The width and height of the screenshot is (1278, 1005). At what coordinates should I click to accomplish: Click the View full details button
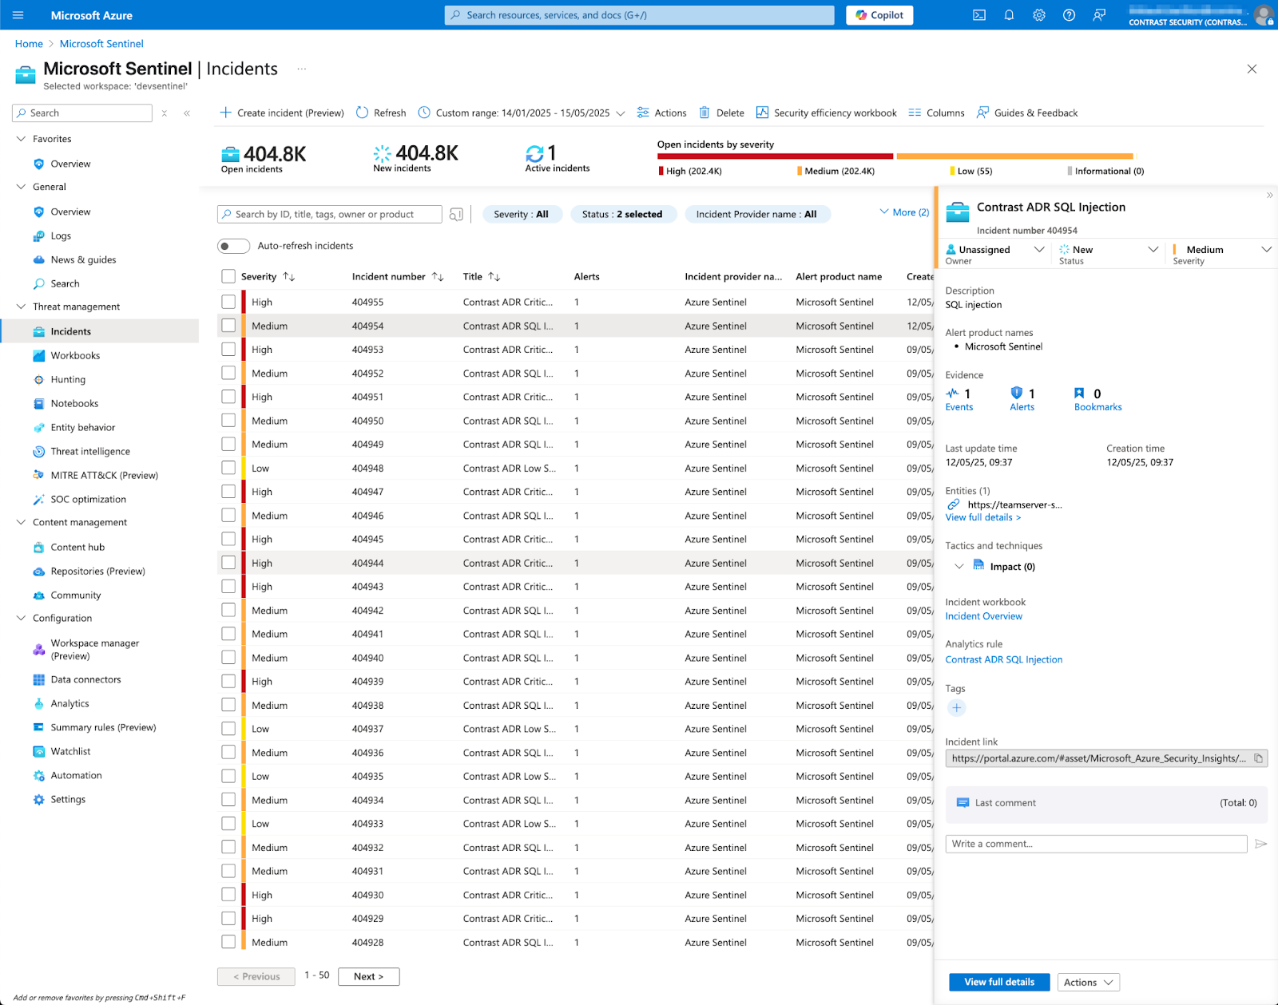pos(998,982)
